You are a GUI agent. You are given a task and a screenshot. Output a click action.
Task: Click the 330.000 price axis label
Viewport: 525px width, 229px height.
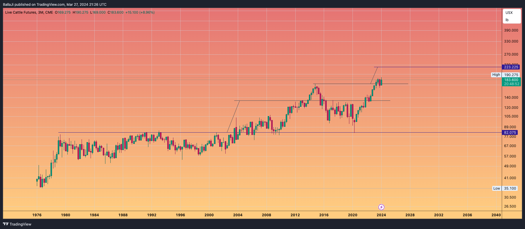tap(511, 41)
